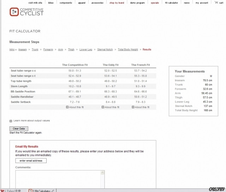Select the Stem Length row label

pyautogui.click(x=19, y=86)
